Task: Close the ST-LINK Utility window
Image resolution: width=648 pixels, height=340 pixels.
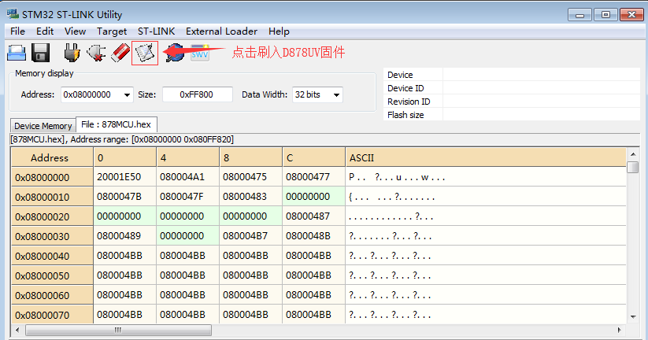Action: pyautogui.click(x=631, y=15)
